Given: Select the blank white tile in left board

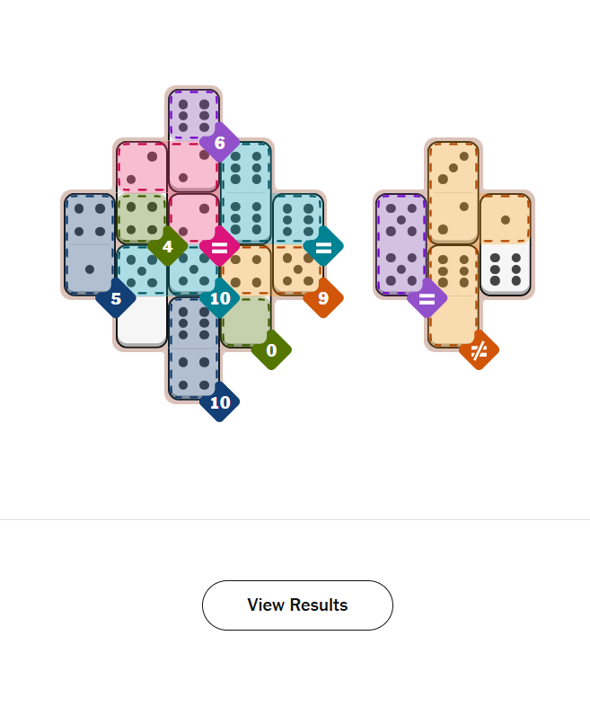Looking at the screenshot, I should (x=142, y=321).
